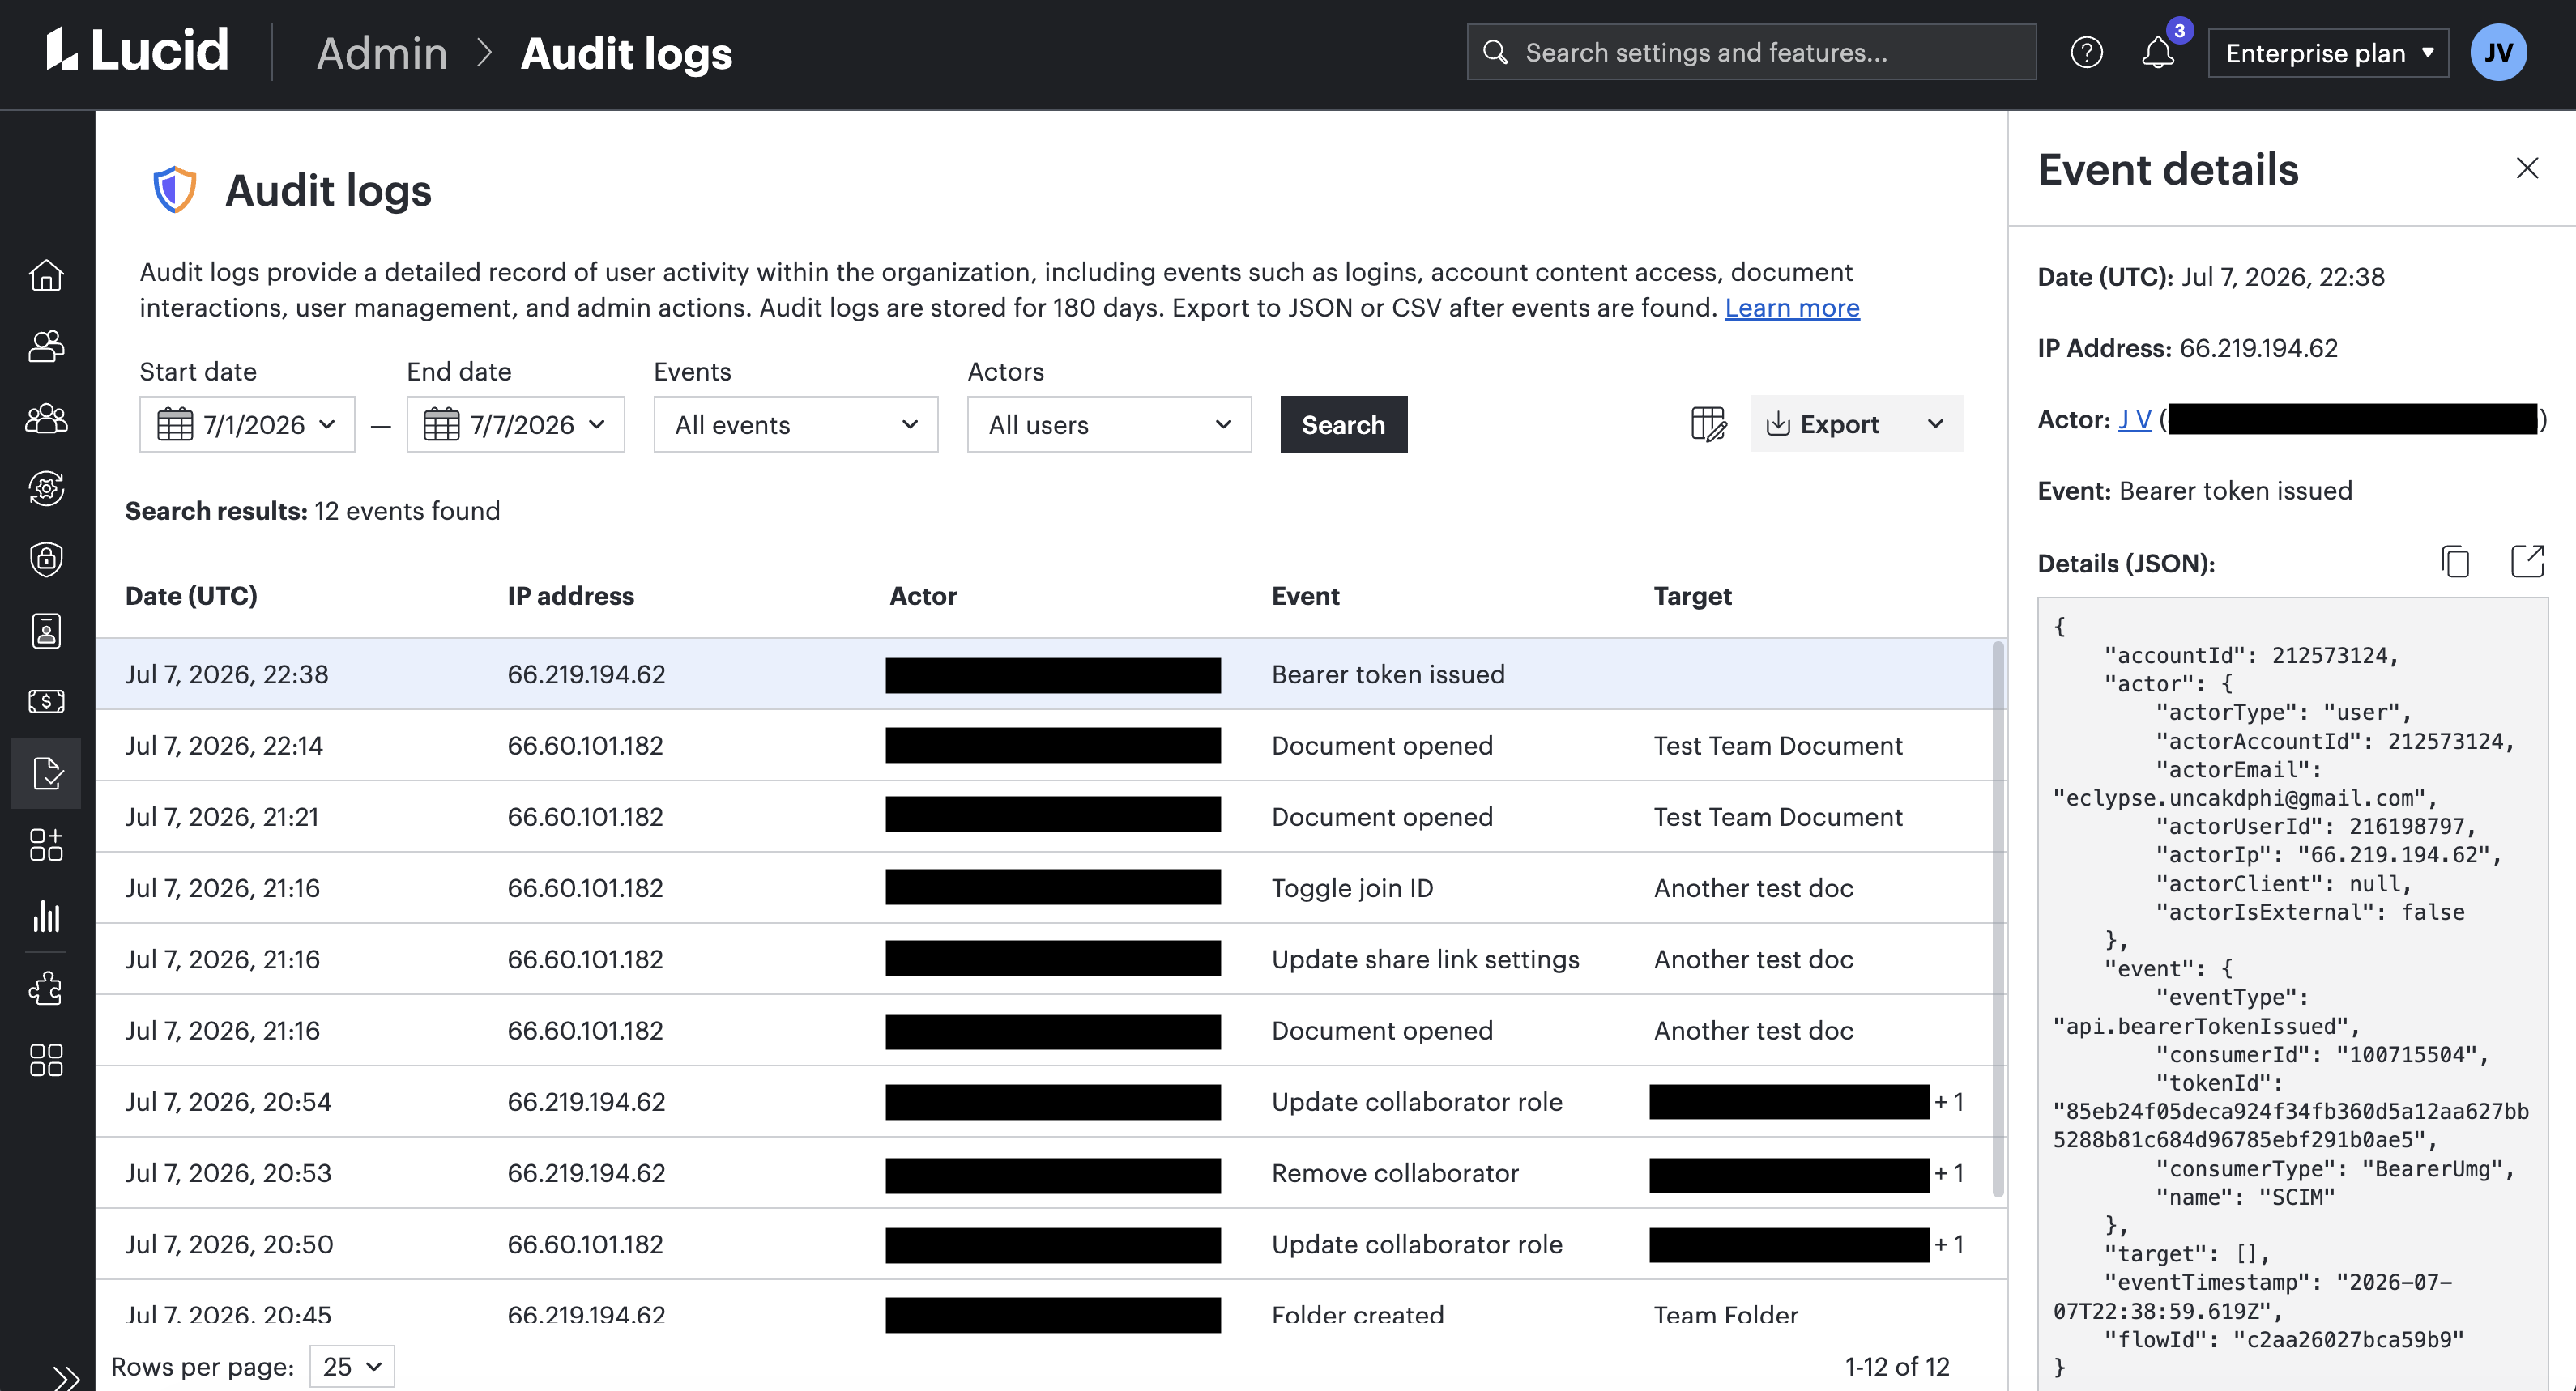Open the help question mark icon
The width and height of the screenshot is (2576, 1391).
(2086, 52)
